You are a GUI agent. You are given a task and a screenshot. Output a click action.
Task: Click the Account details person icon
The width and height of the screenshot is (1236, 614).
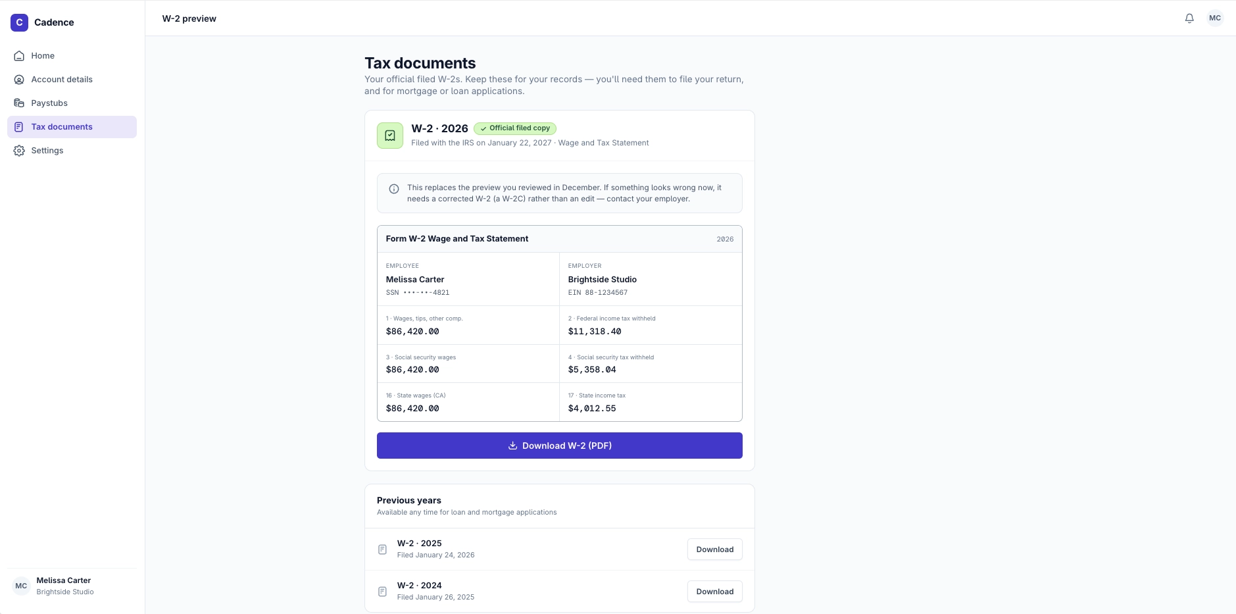(x=19, y=80)
